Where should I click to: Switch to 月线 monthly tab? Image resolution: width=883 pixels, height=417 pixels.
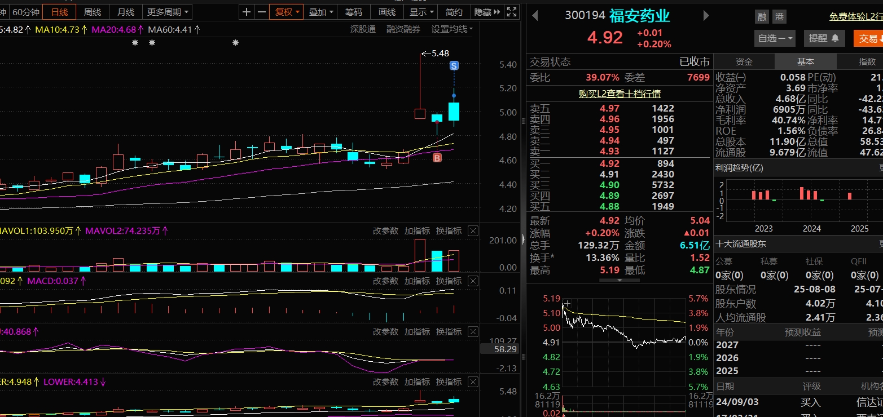(x=126, y=12)
